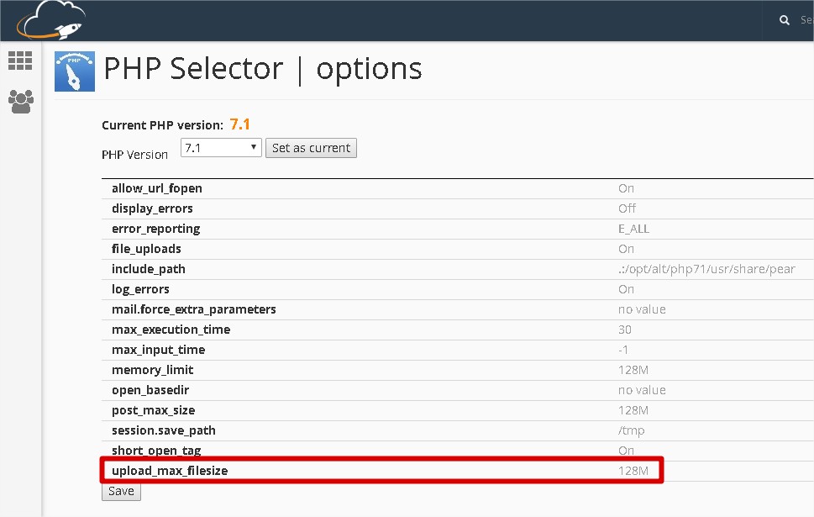Click the short_open_tag On value

click(x=626, y=450)
